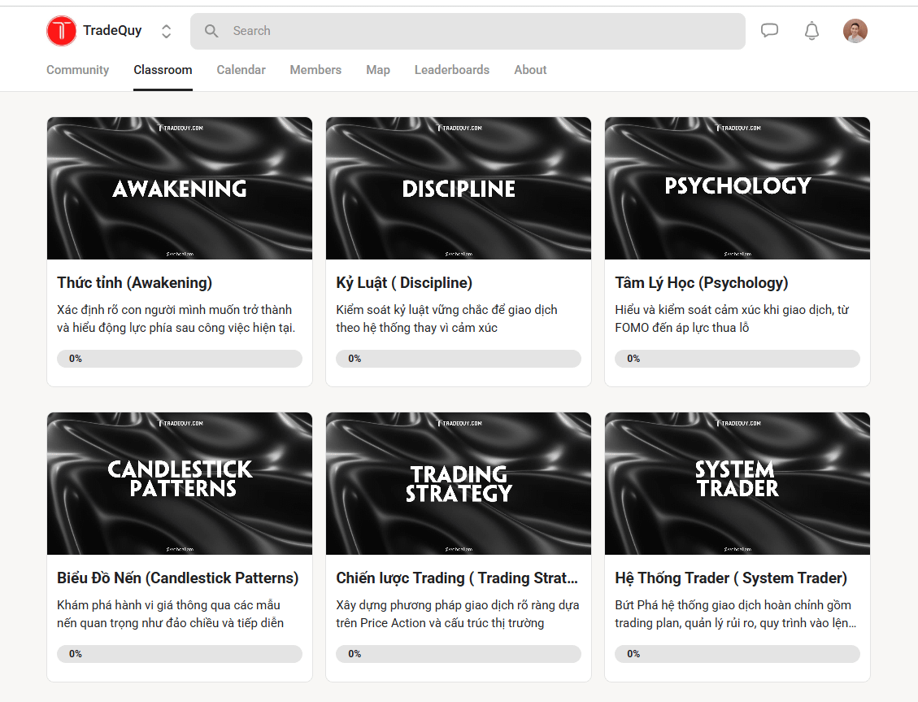This screenshot has width=918, height=702.
Task: Click the red TradeQuy logo icon
Action: pos(62,31)
